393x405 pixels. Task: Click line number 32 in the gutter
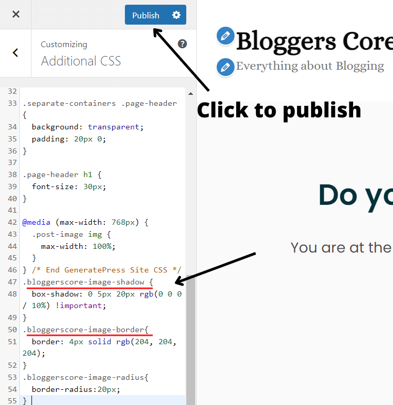[12, 91]
